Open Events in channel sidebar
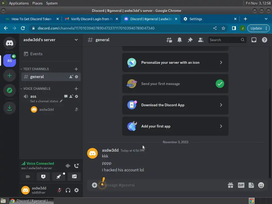This screenshot has width=272, height=204. (51, 54)
